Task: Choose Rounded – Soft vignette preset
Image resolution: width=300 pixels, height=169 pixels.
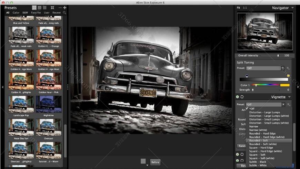Action: tap(259, 140)
